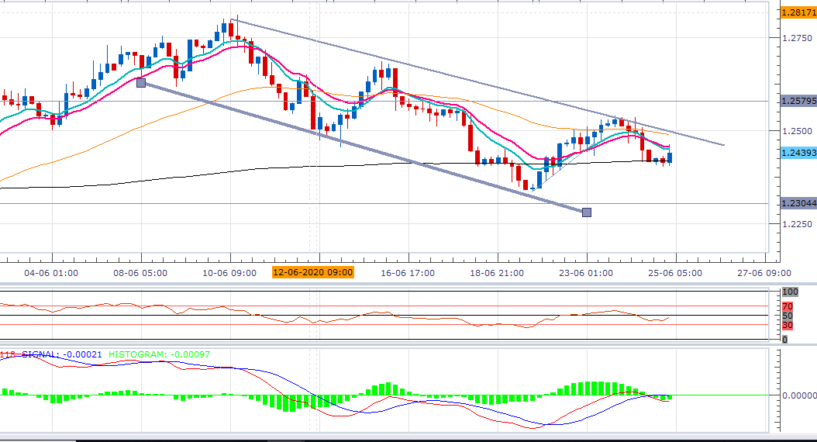
Task: Select the lower square channel handle
Action: (587, 212)
